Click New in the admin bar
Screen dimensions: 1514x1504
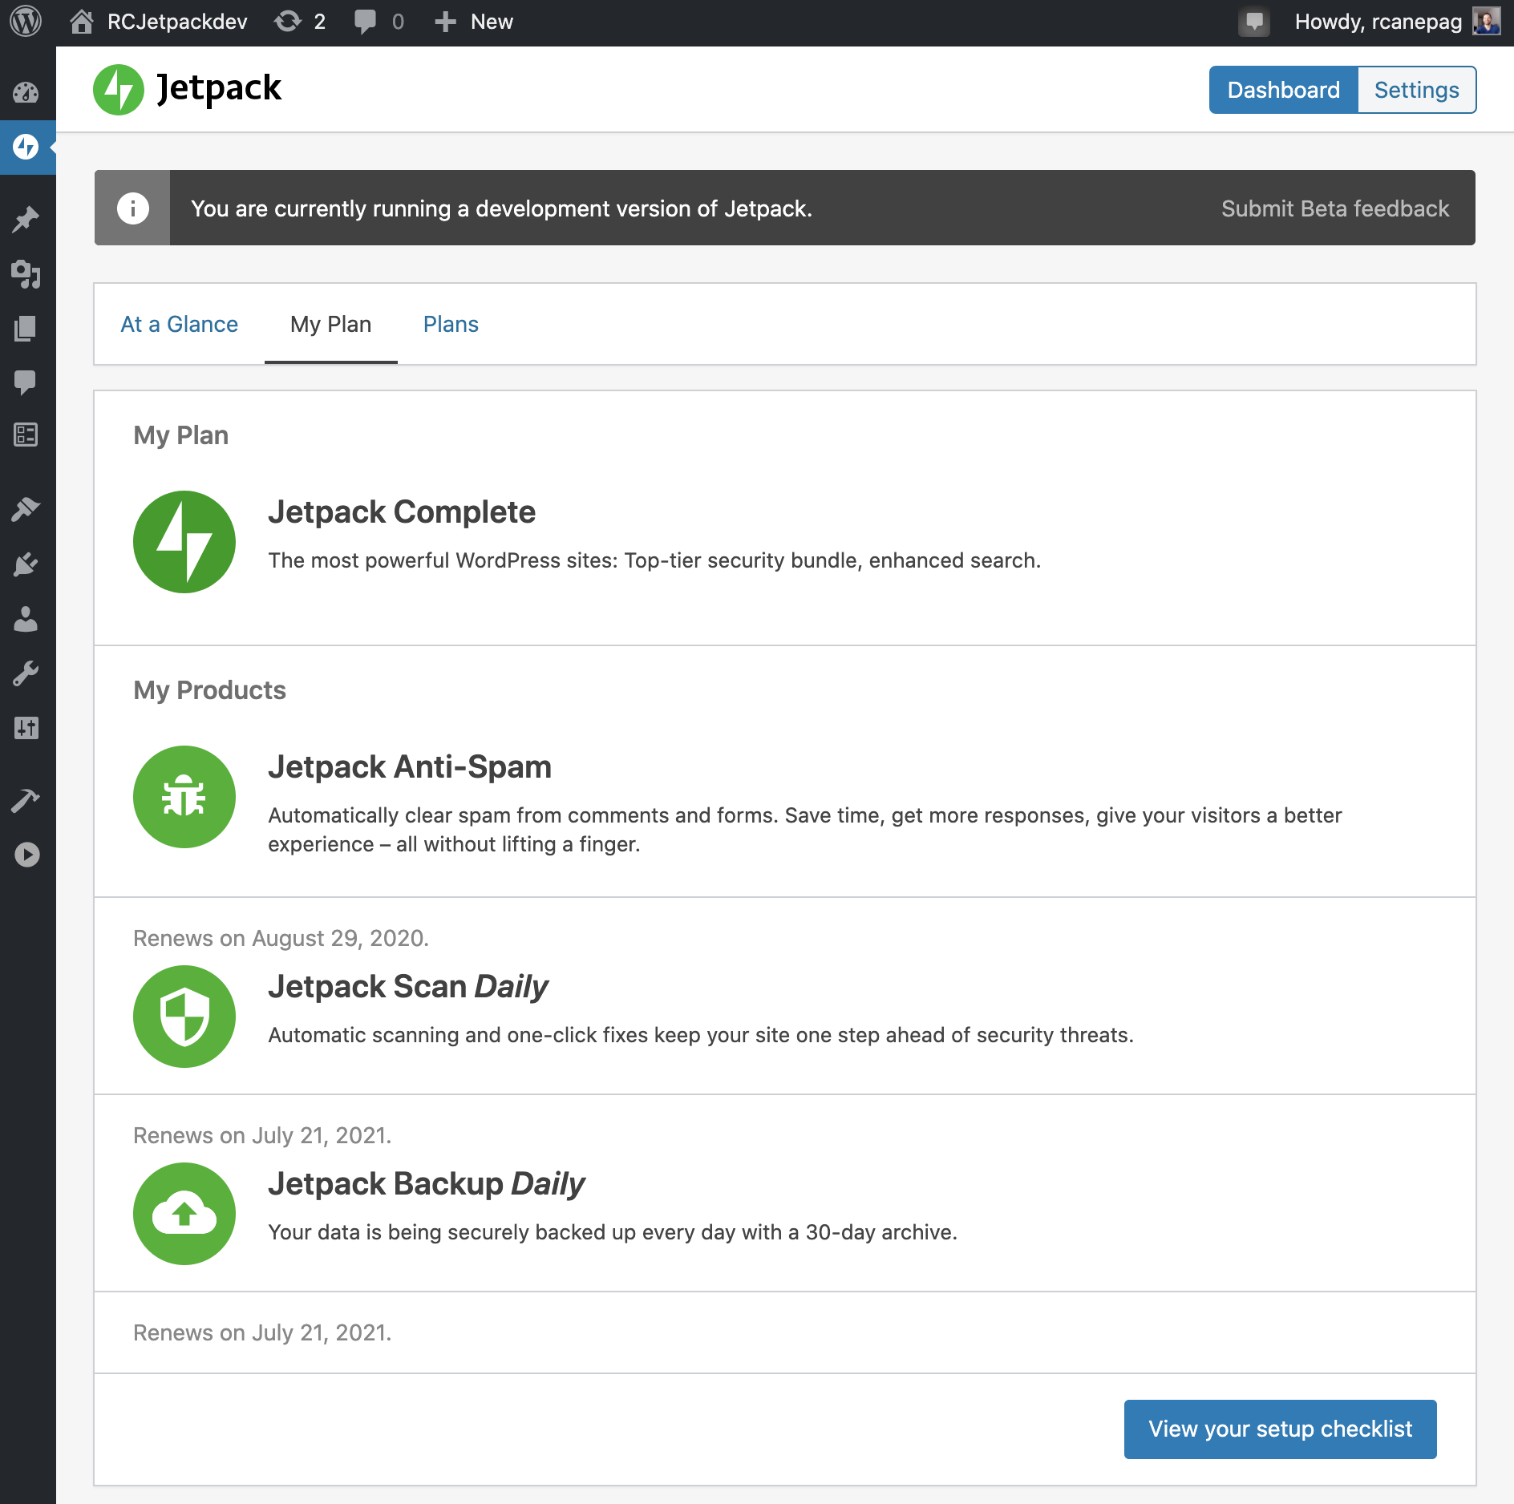pyautogui.click(x=474, y=22)
